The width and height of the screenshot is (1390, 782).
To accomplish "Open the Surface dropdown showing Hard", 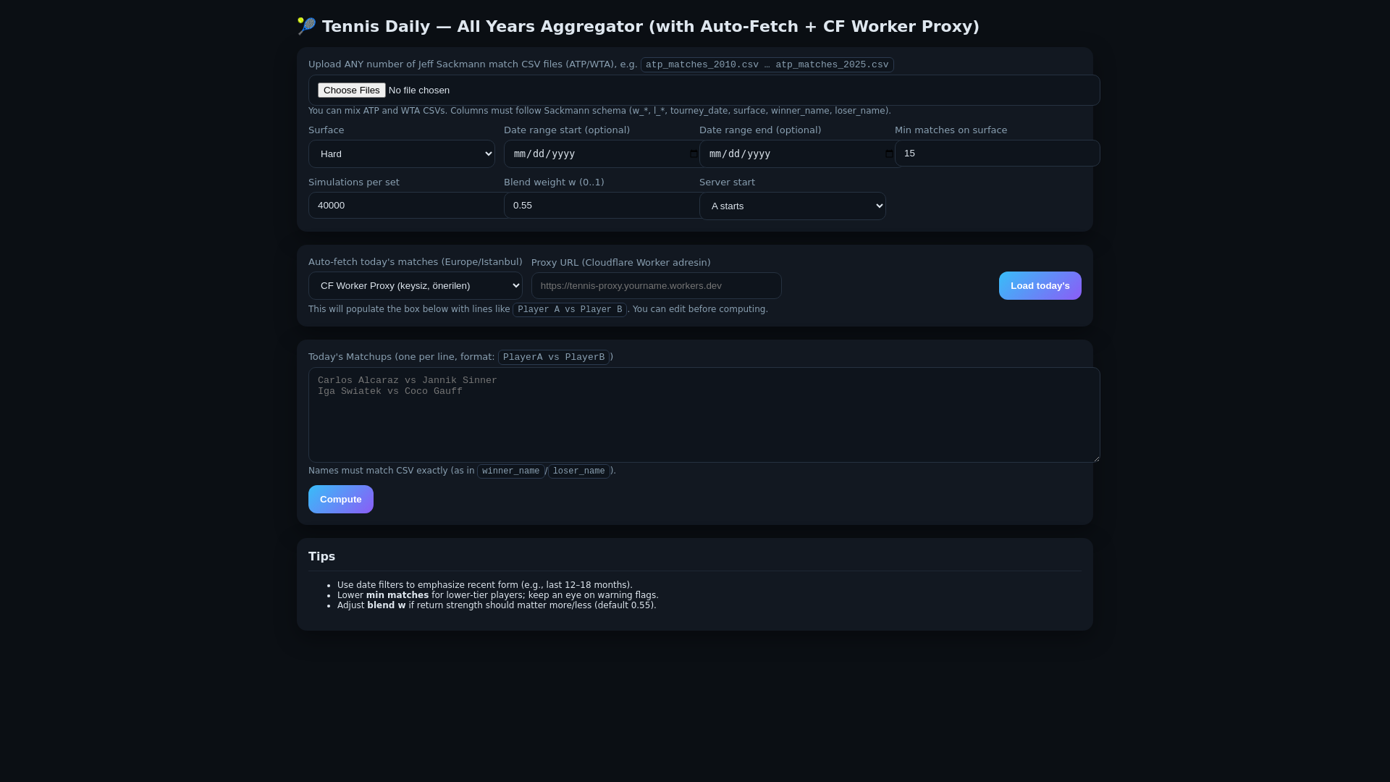I will pos(402,154).
